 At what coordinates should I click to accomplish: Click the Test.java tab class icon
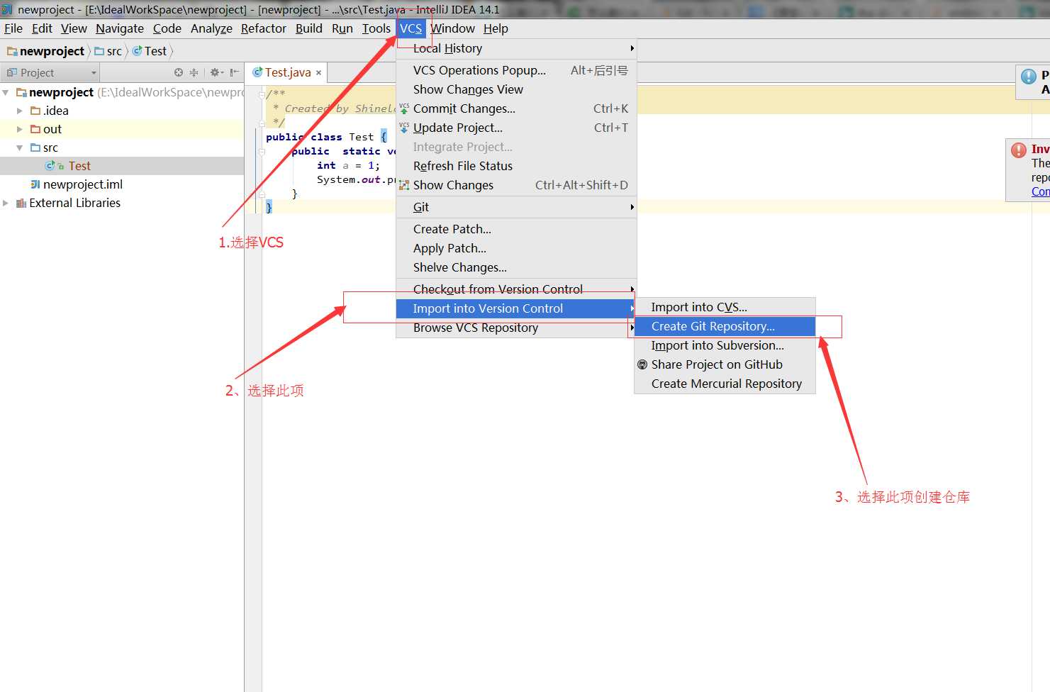coord(258,72)
